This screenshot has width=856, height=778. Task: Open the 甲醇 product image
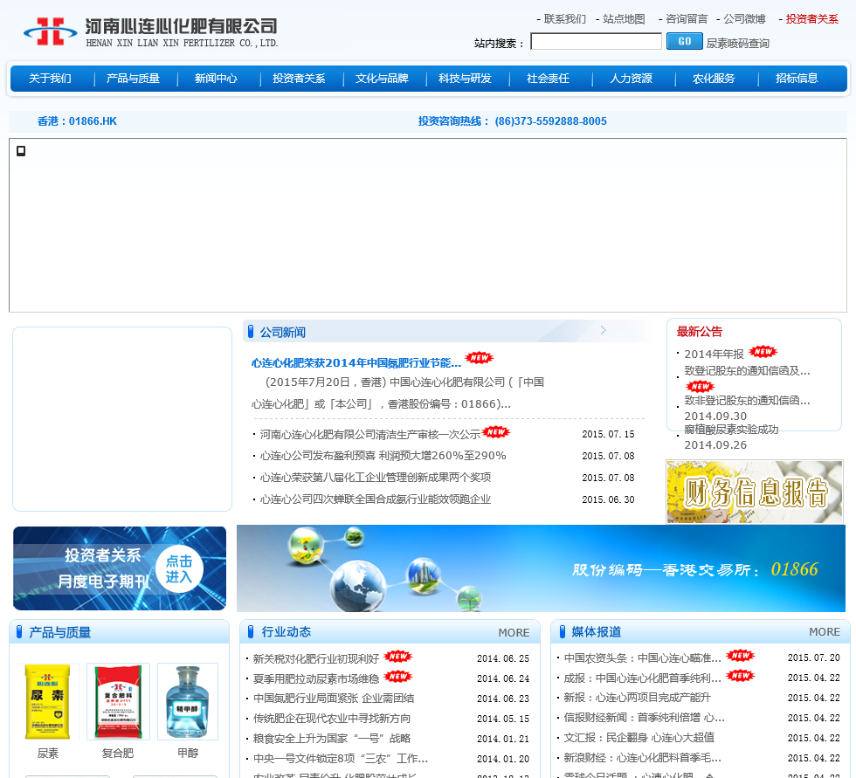(188, 702)
